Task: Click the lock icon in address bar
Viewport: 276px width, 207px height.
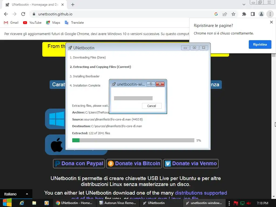Action: pos(34,14)
